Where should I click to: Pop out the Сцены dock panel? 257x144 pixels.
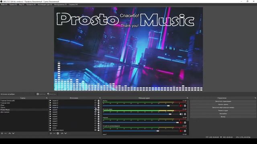(x=47, y=98)
